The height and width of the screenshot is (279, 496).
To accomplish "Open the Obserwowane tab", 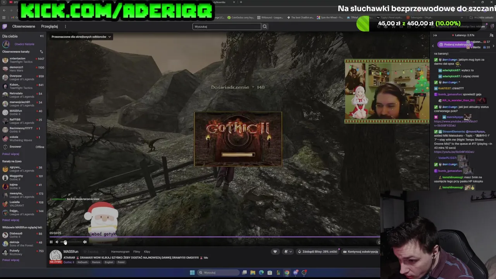I will click(x=24, y=26).
